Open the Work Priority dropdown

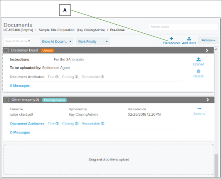pos(93,41)
